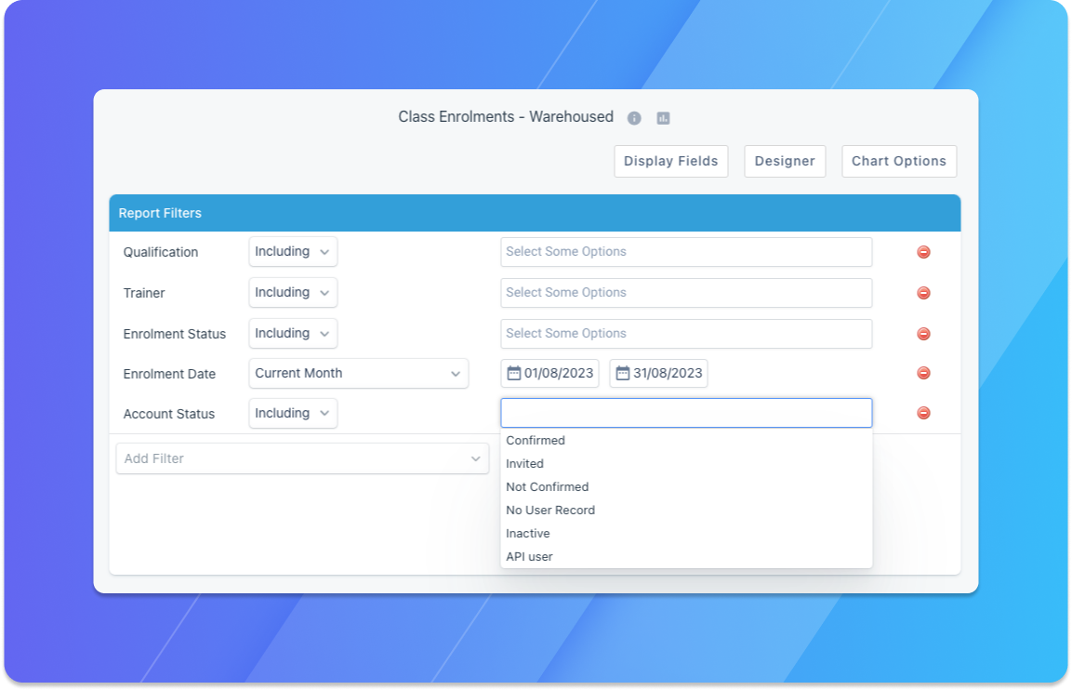Click the Trainer label
The image size is (1072, 690).
click(143, 293)
